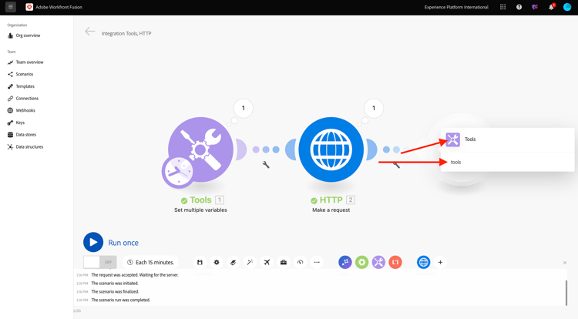578x319 pixels.
Task: Open the orange brackets text parser icon
Action: click(x=395, y=262)
